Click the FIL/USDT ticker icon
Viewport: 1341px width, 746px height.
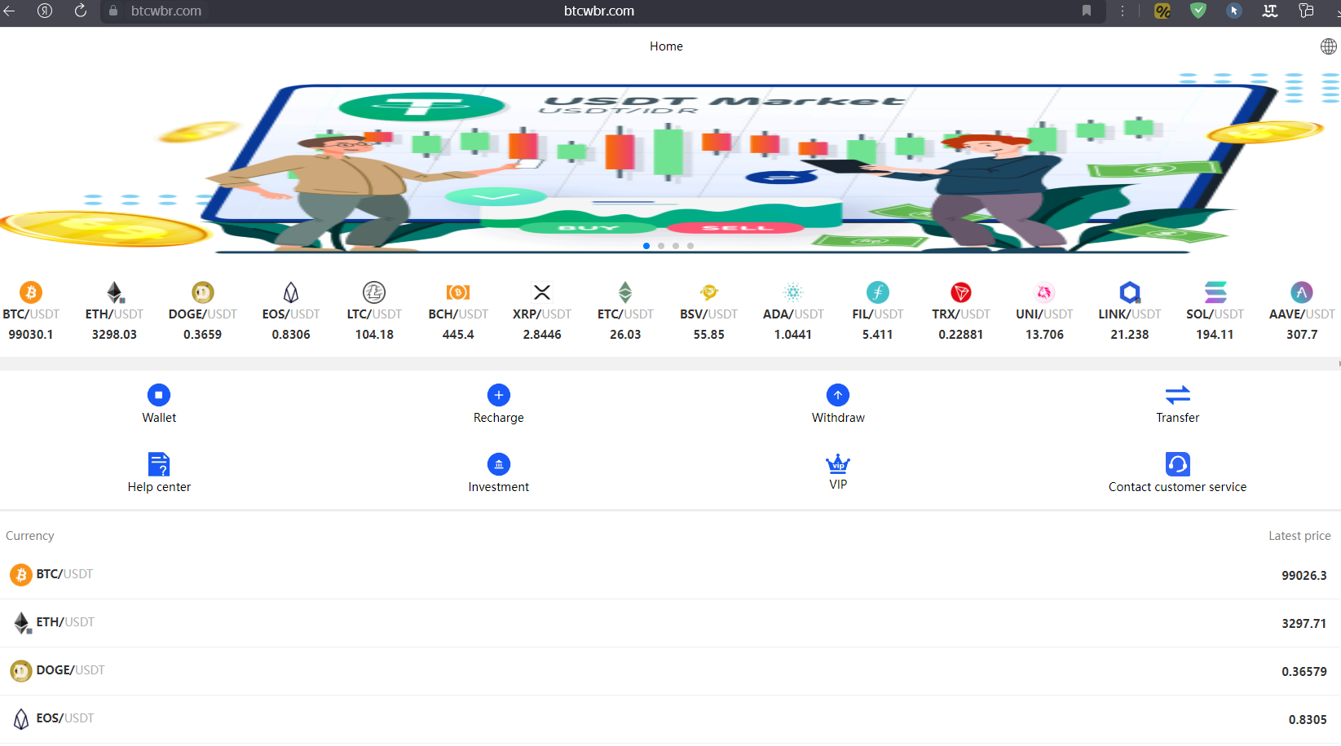coord(878,292)
